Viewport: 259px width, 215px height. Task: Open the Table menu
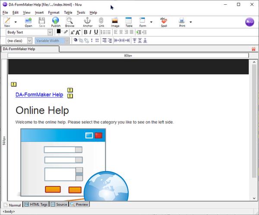(68, 12)
